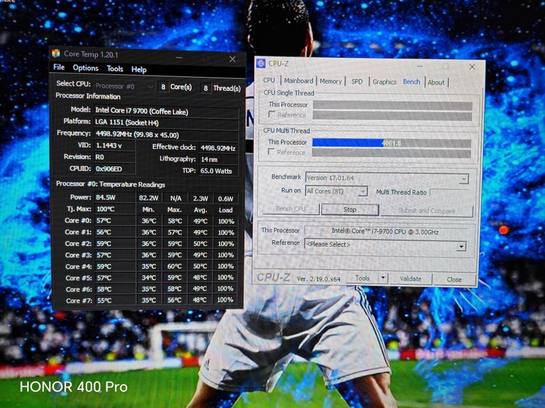Minimize the Core Temp window

[179, 58]
